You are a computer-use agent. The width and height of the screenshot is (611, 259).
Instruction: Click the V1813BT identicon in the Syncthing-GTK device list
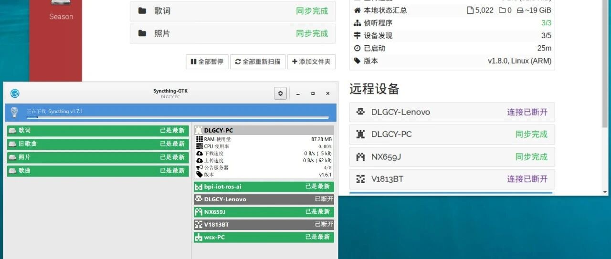(199, 224)
